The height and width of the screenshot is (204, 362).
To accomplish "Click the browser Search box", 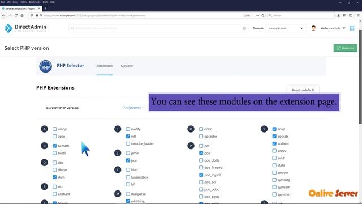I will coord(301,15).
